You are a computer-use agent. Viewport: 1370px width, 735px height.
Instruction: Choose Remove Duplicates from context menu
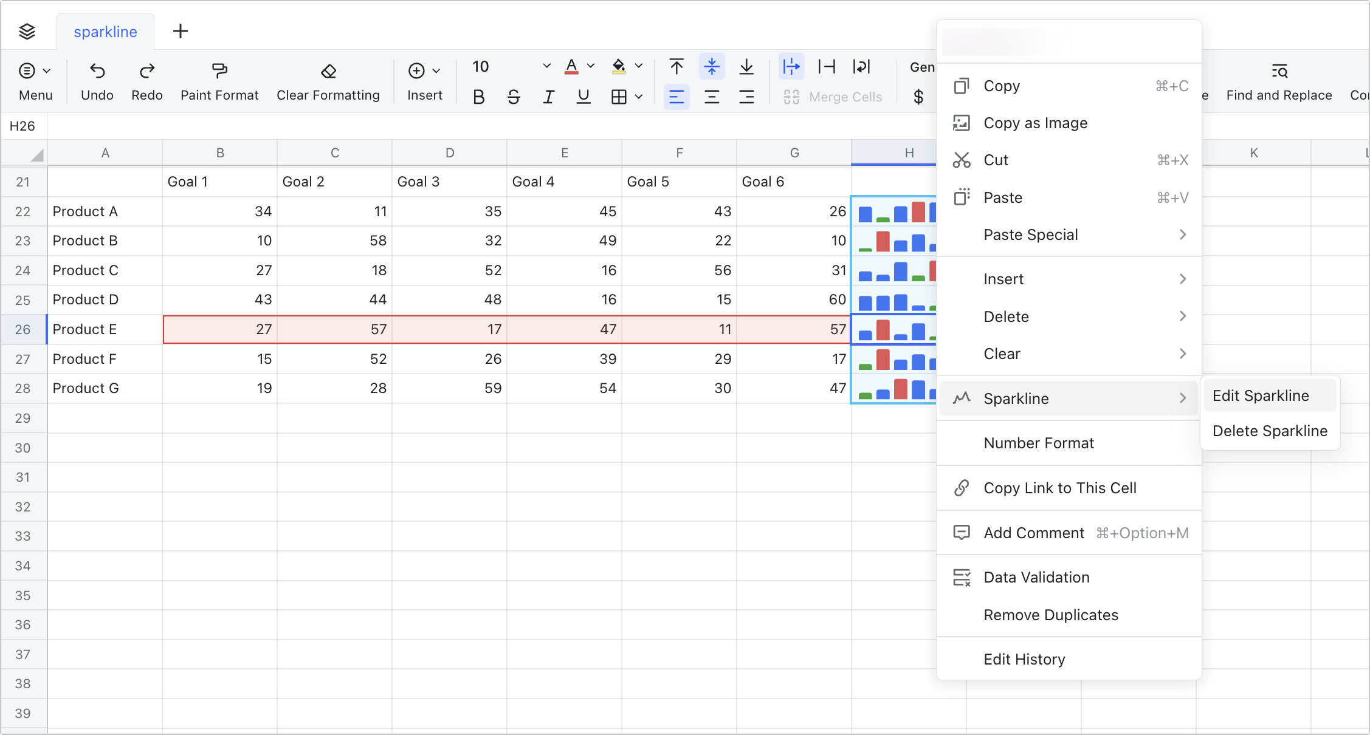click(1050, 615)
